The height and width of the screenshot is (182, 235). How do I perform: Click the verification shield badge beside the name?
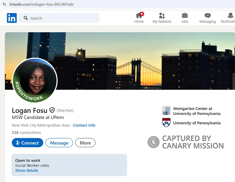[52, 110]
